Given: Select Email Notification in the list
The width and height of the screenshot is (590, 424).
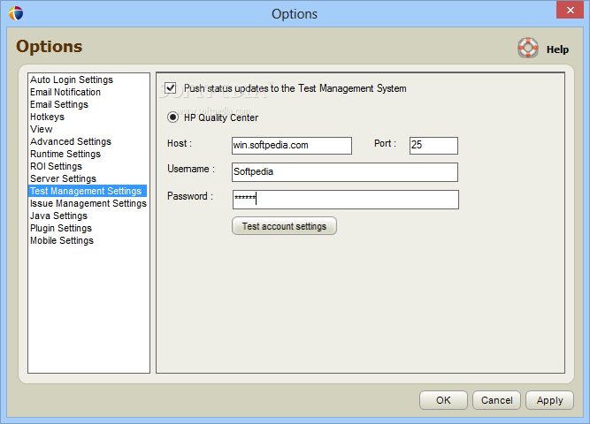Looking at the screenshot, I should 65,92.
